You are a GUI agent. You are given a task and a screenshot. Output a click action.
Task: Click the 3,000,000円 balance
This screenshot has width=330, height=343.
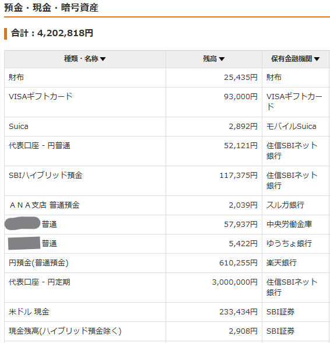coord(234,282)
